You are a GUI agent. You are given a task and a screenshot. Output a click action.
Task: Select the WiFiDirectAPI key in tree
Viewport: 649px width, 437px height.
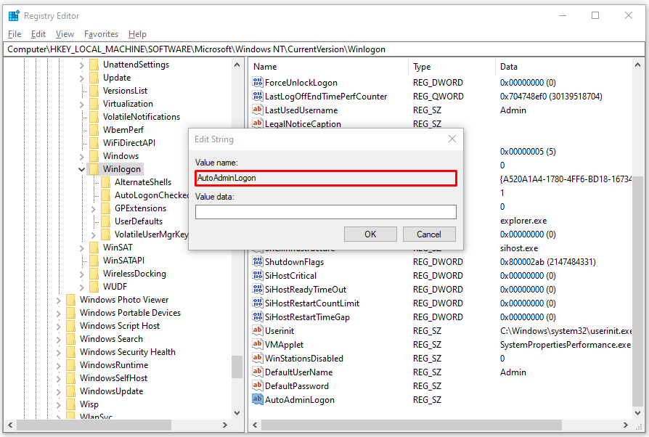point(129,143)
